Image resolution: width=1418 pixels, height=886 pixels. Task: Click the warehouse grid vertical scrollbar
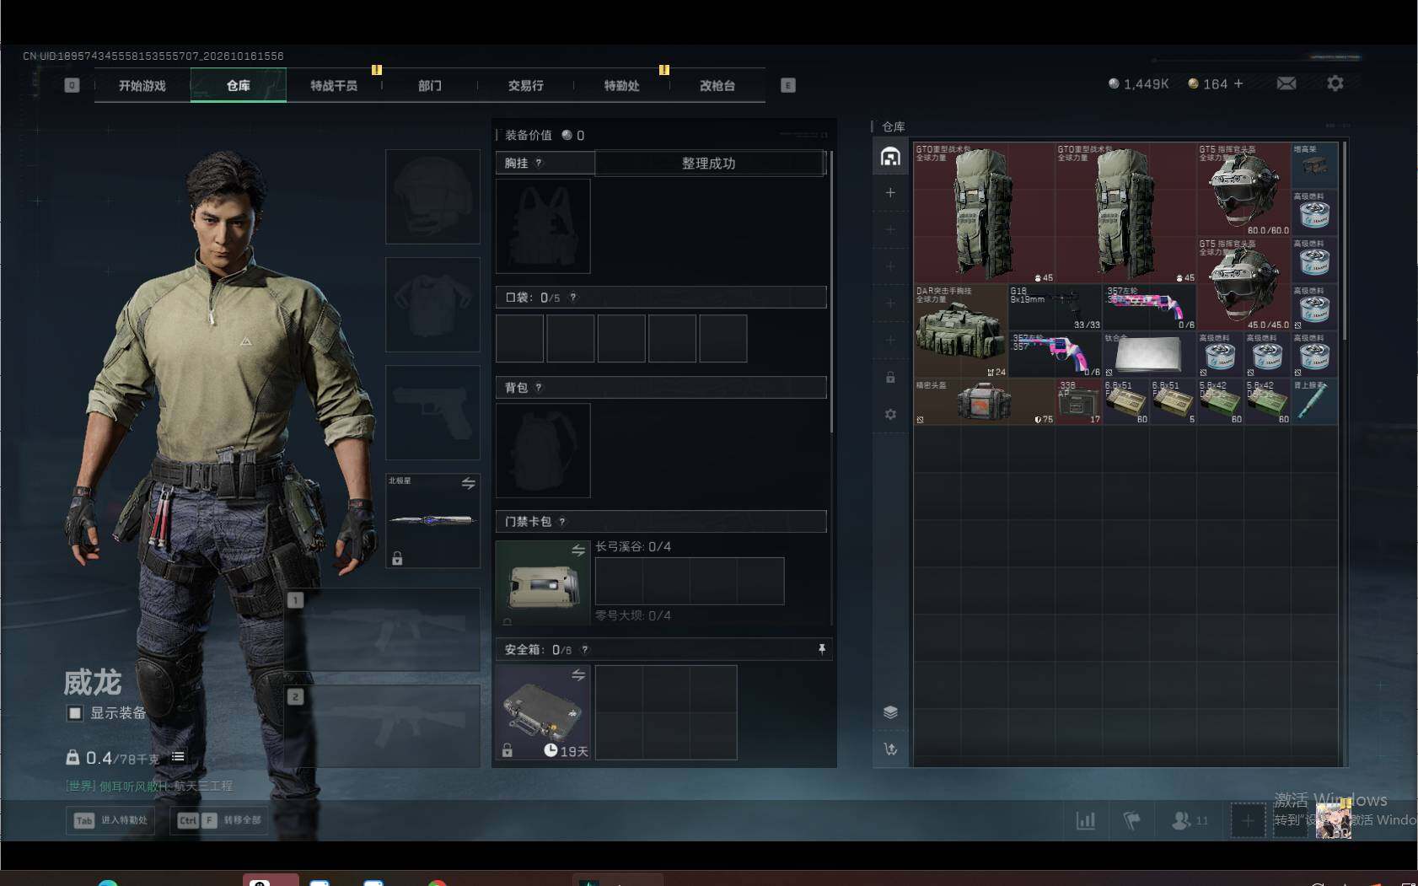(1344, 240)
